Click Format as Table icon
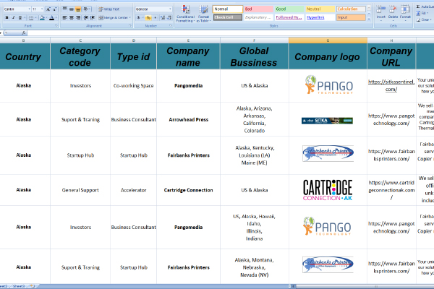 point(203,12)
